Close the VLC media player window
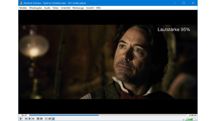 pos(193,3)
